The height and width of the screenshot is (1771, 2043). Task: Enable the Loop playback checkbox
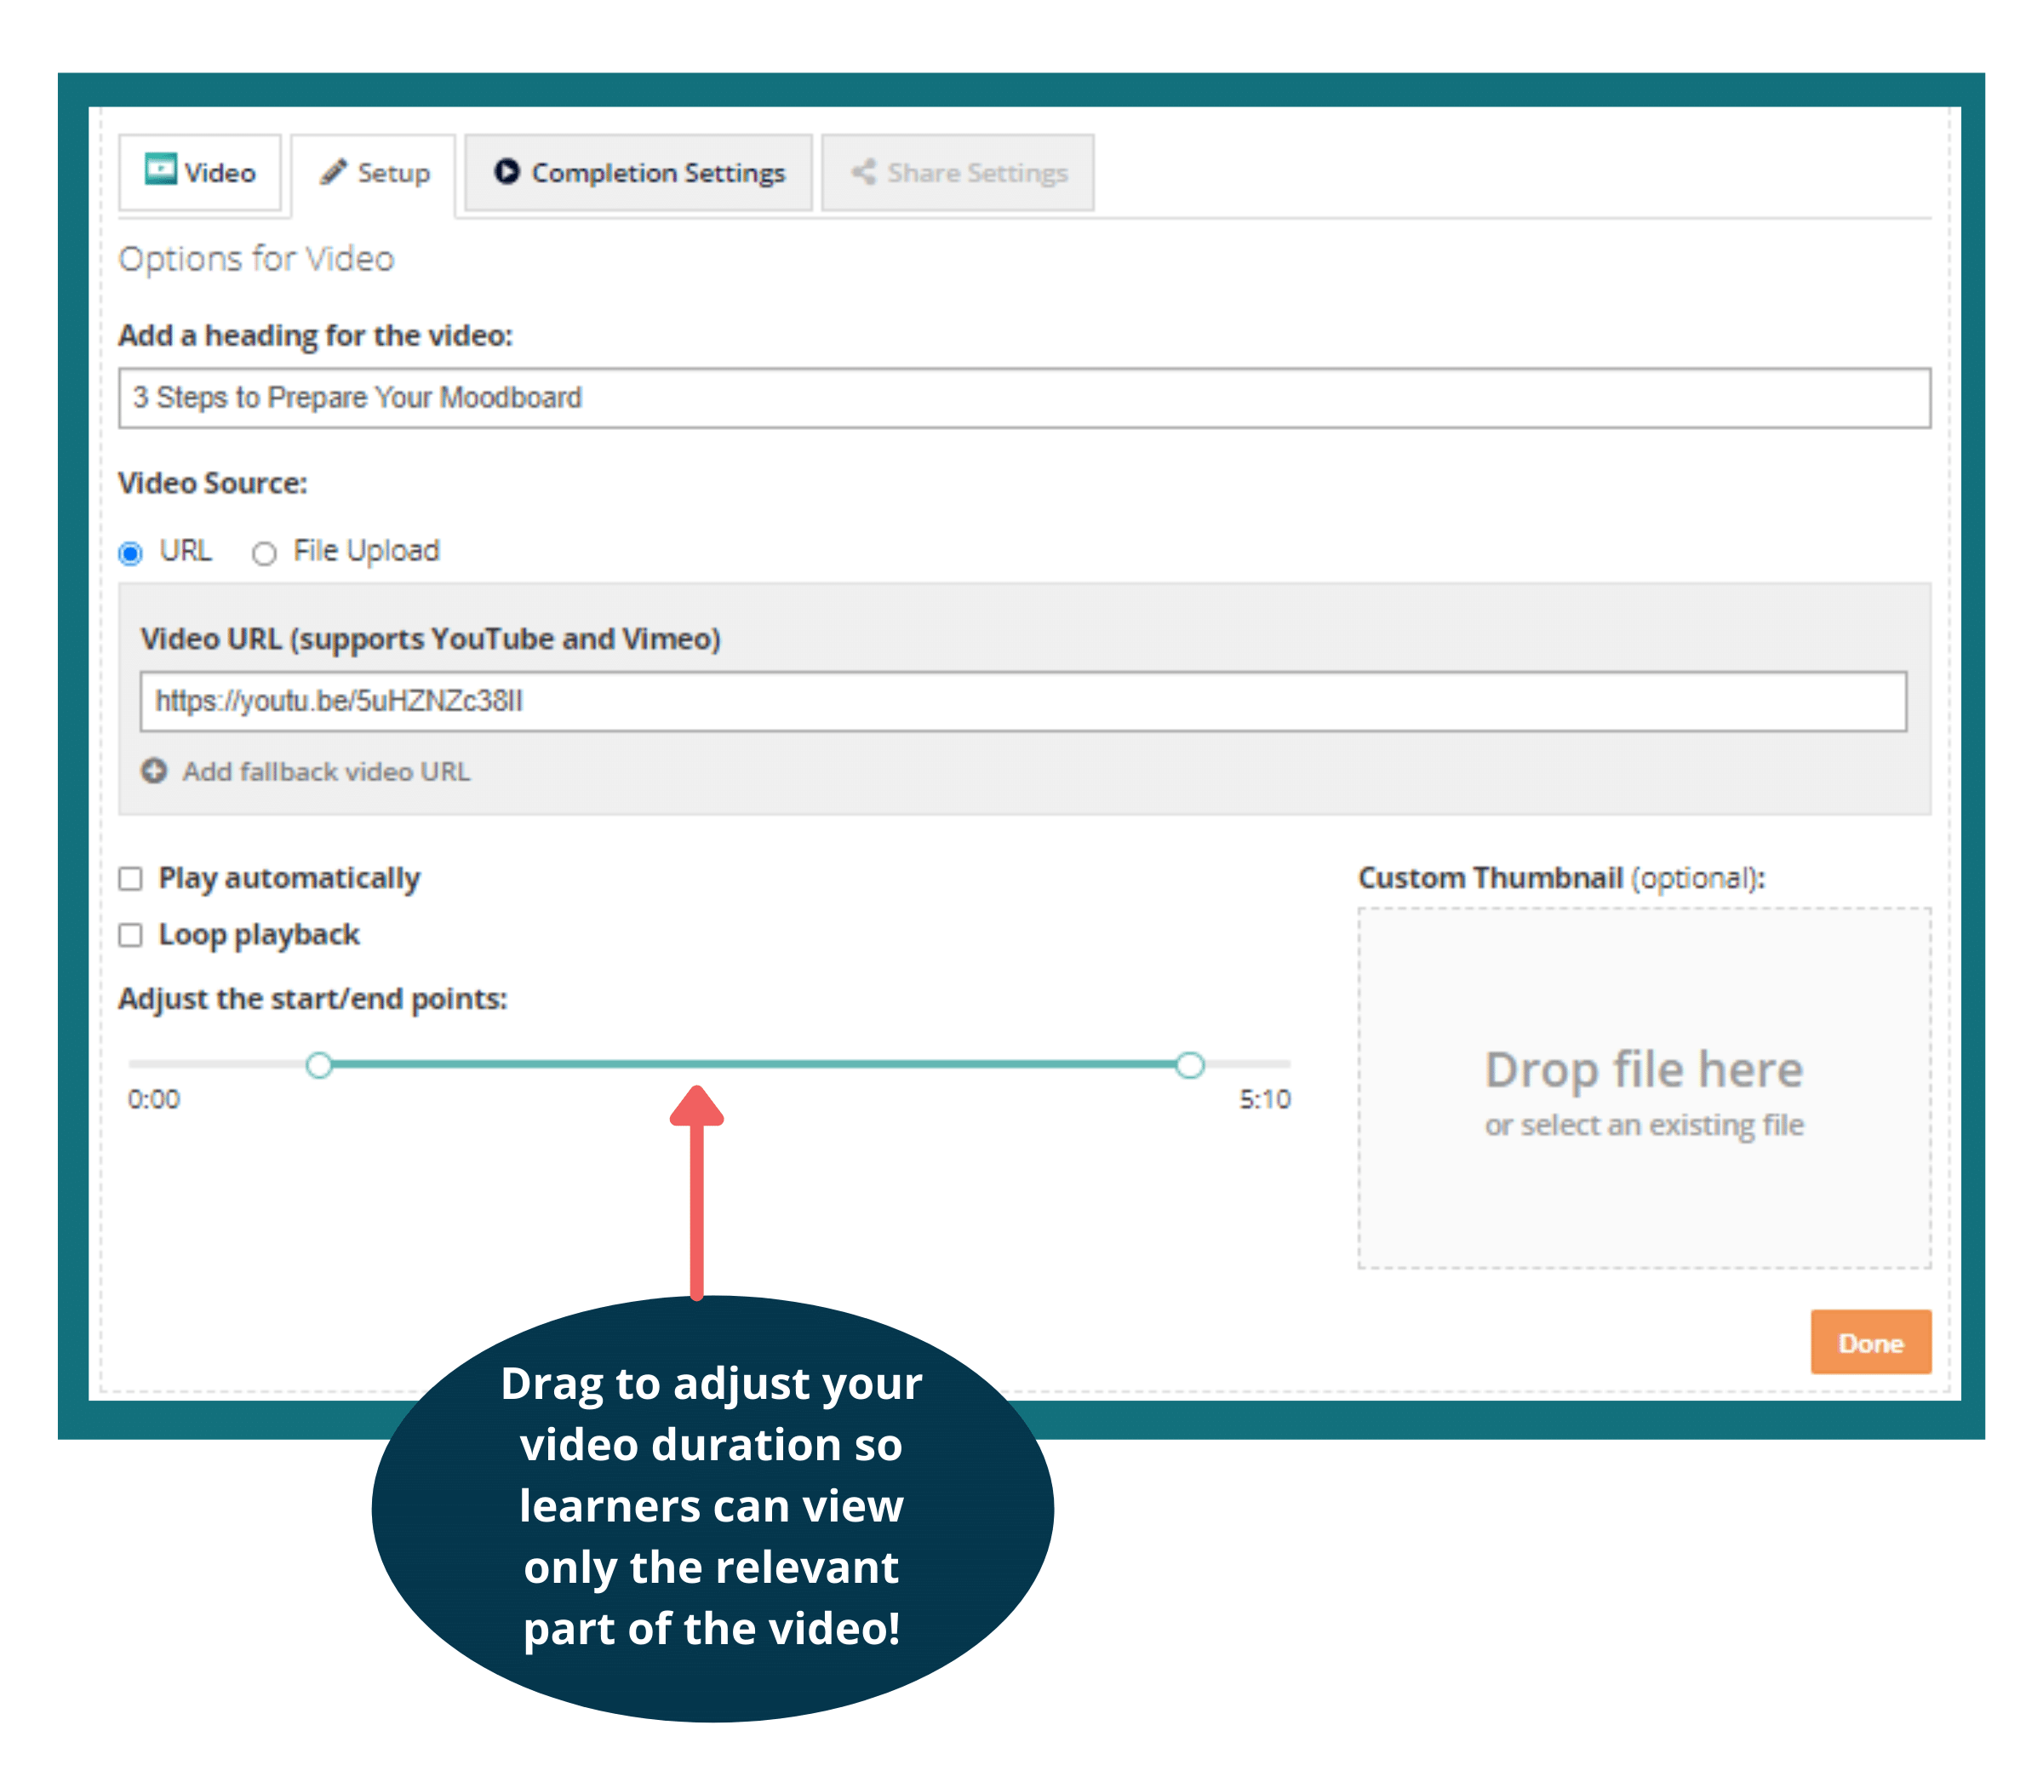click(x=130, y=935)
